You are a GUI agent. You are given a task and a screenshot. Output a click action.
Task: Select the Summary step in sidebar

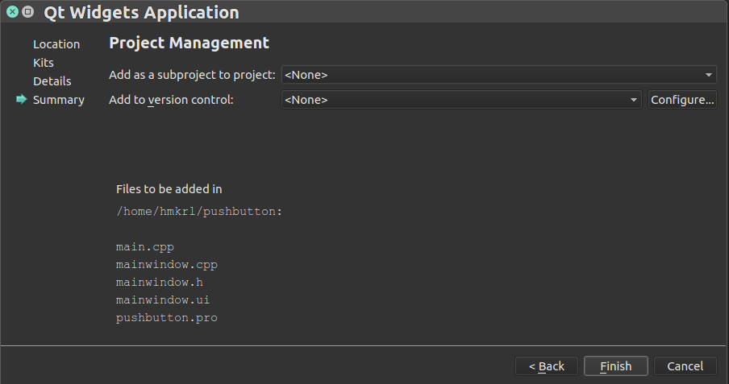point(59,100)
